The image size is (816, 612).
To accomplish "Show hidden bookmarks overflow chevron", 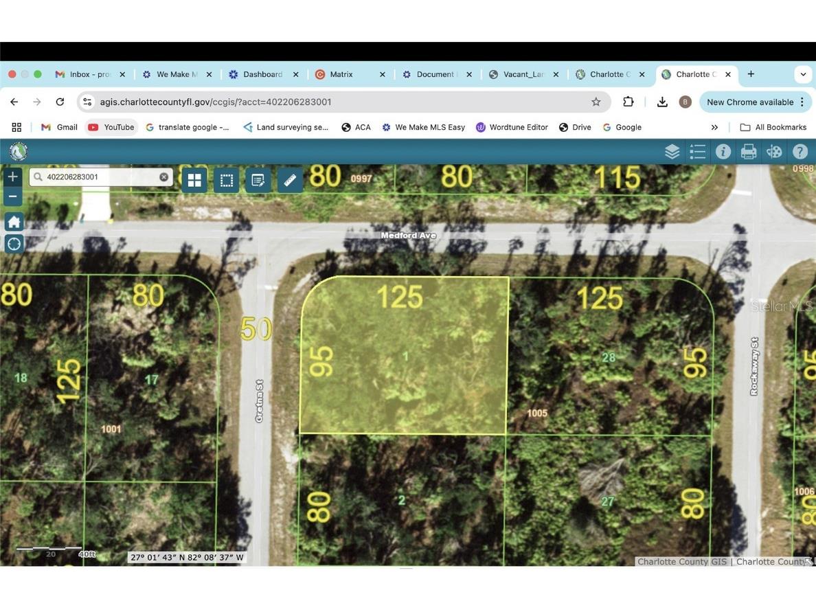I will (x=714, y=127).
